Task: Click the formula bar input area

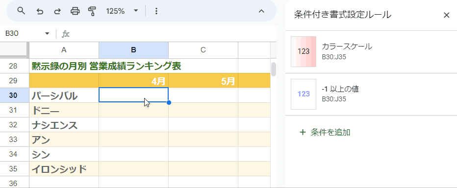Action: tap(174, 34)
